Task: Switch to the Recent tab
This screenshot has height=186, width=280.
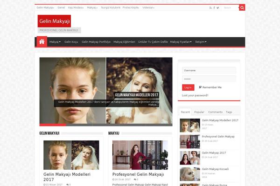Action: [185, 112]
